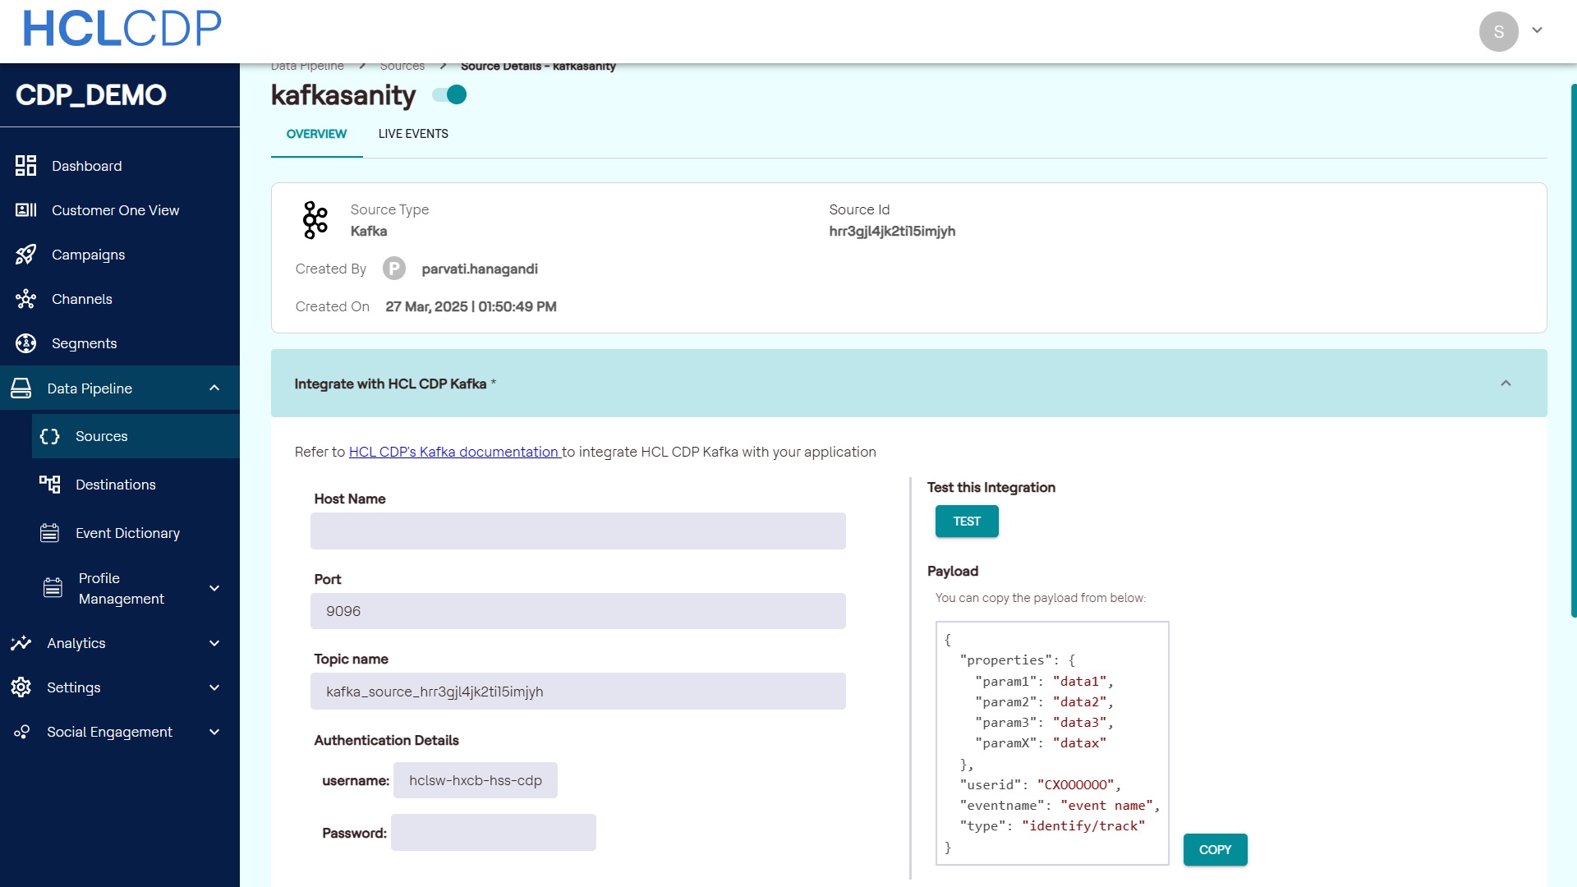
Task: Expand the Profile Management submenu
Action: [214, 588]
